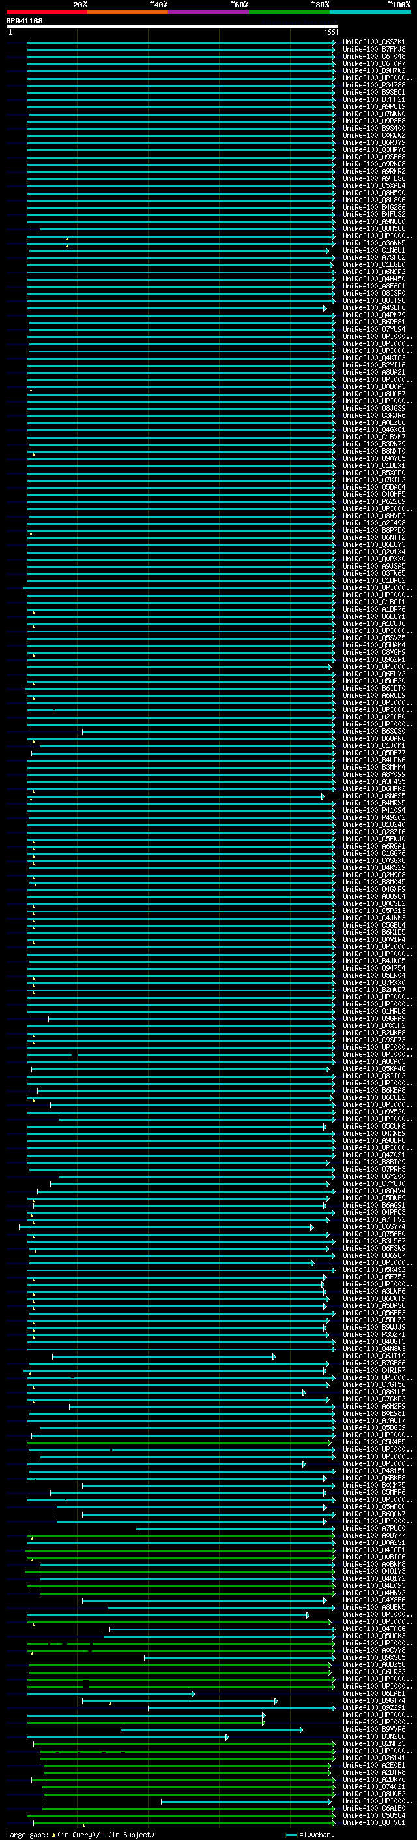This screenshot has width=417, height=1840.
Task: Select hit label UniRef100_B9GT74
Action: (373, 1700)
